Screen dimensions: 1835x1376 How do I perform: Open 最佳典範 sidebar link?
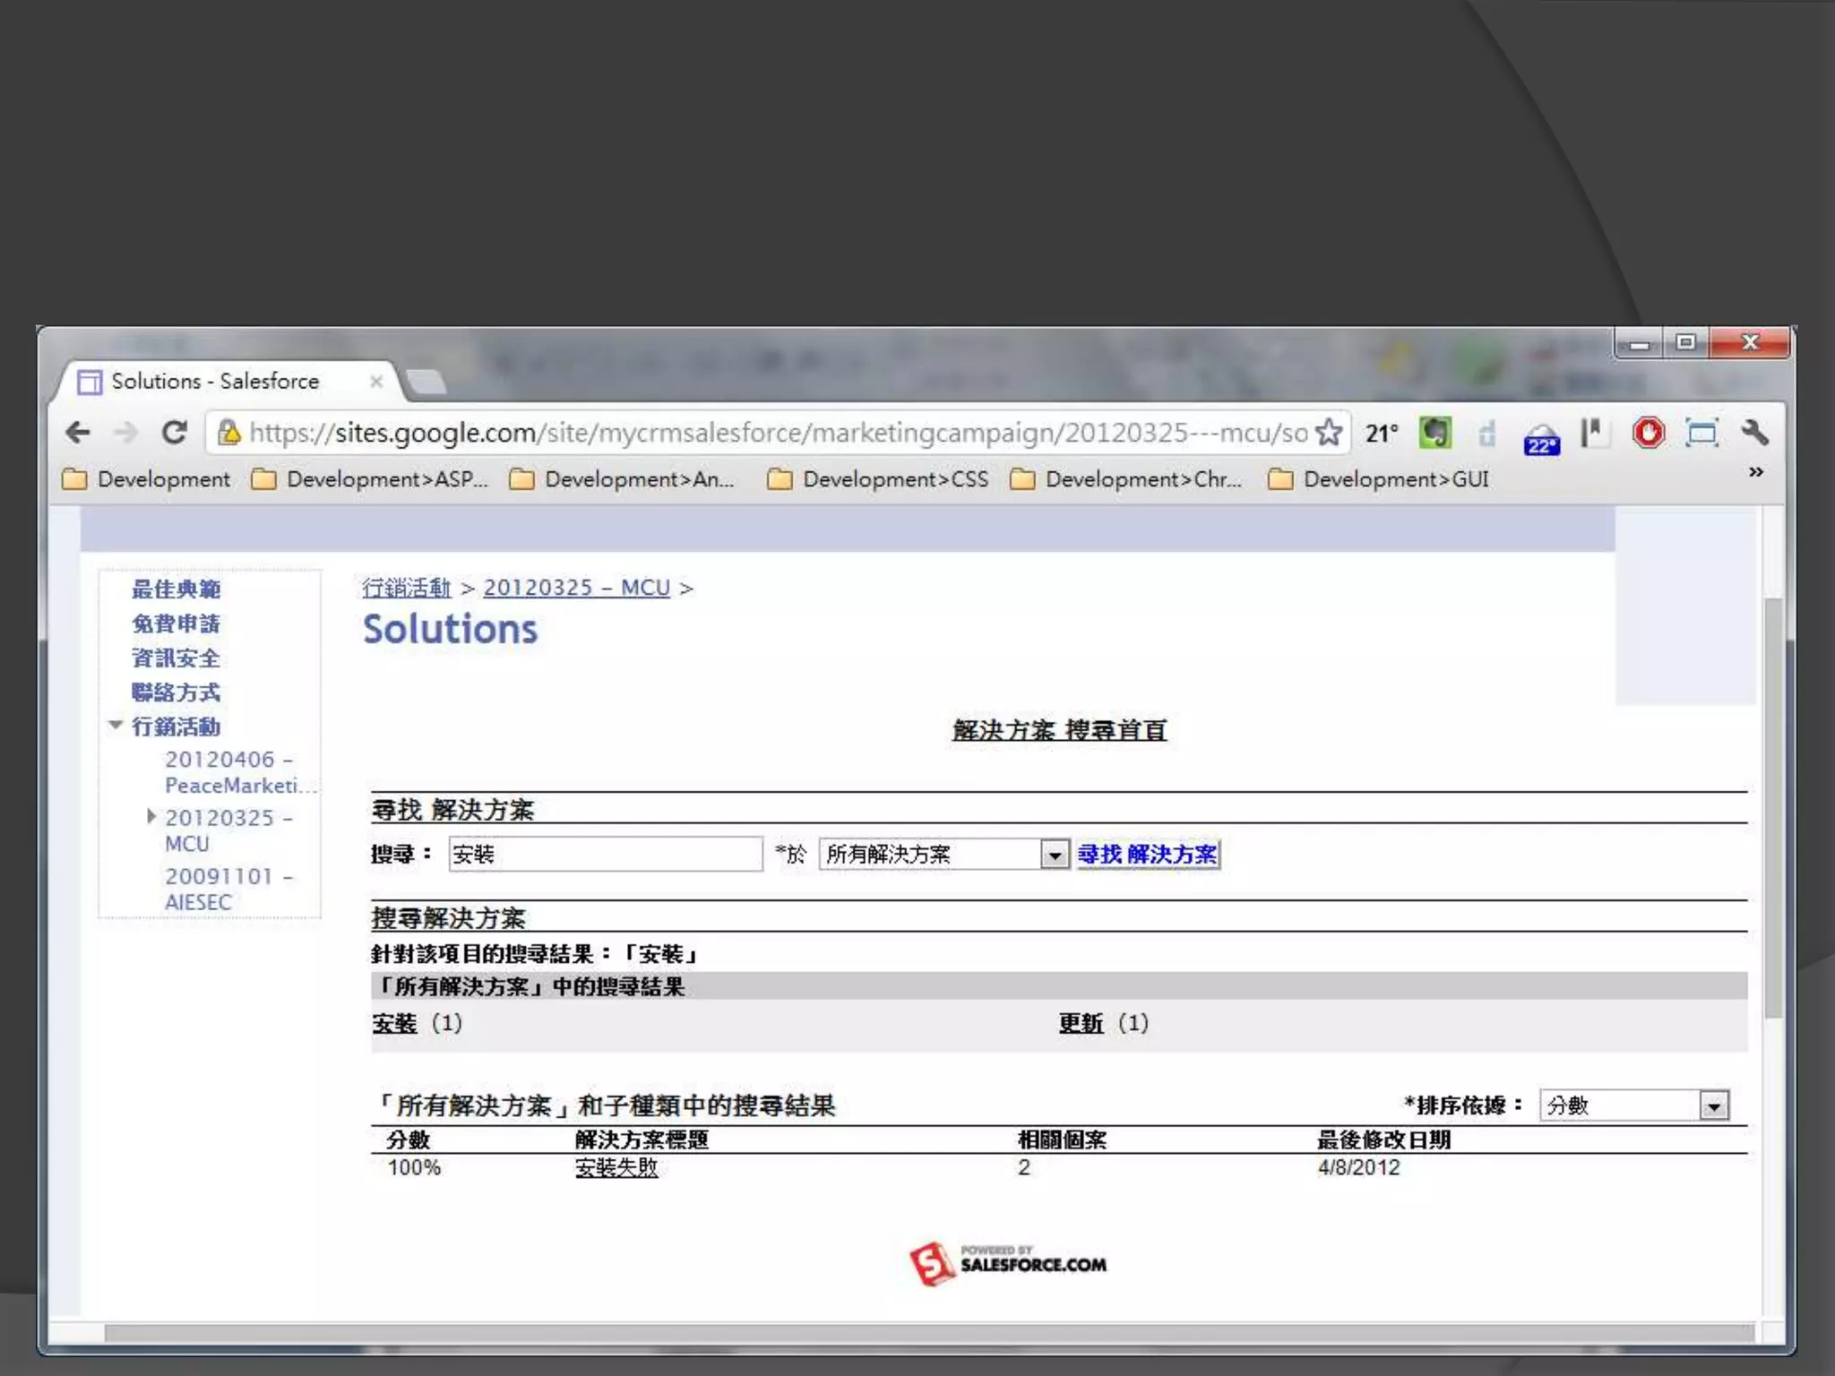pyautogui.click(x=176, y=589)
